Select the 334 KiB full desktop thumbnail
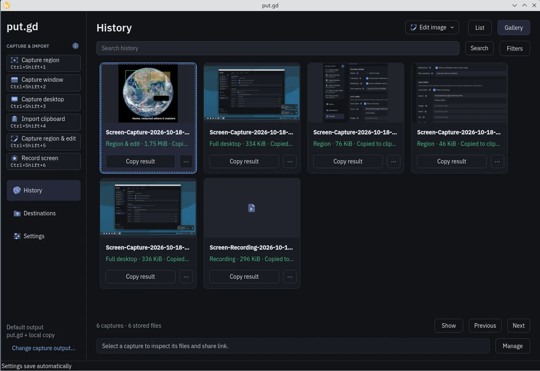This screenshot has height=371, width=540. tap(252, 94)
